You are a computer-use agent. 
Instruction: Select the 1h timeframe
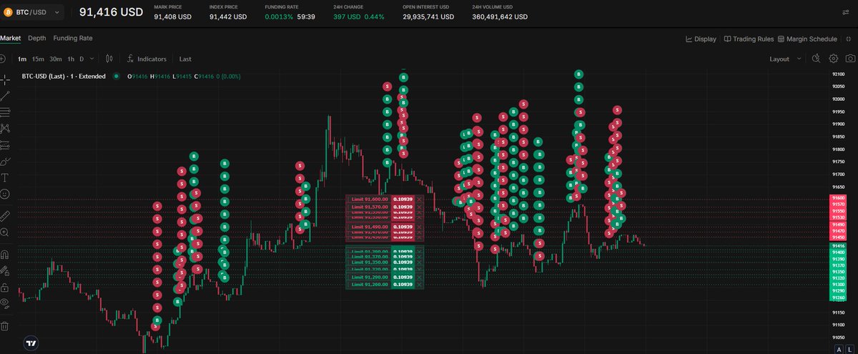point(71,59)
